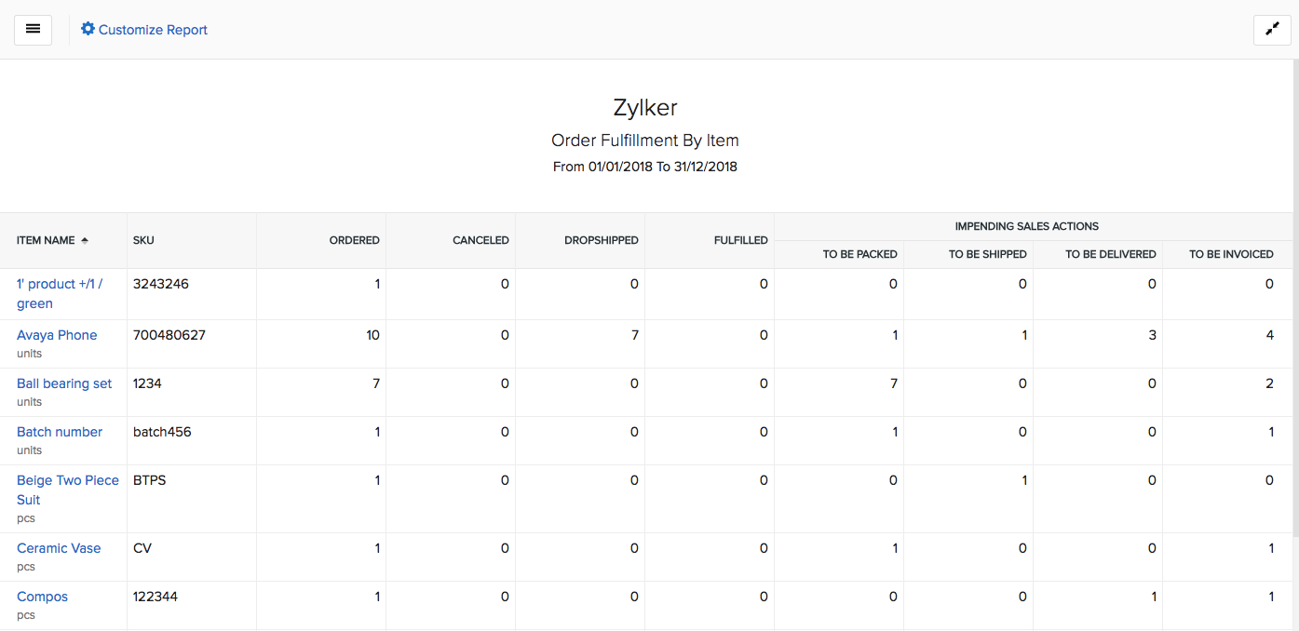Click the ORDERED column header
1299x631 pixels.
(x=354, y=239)
